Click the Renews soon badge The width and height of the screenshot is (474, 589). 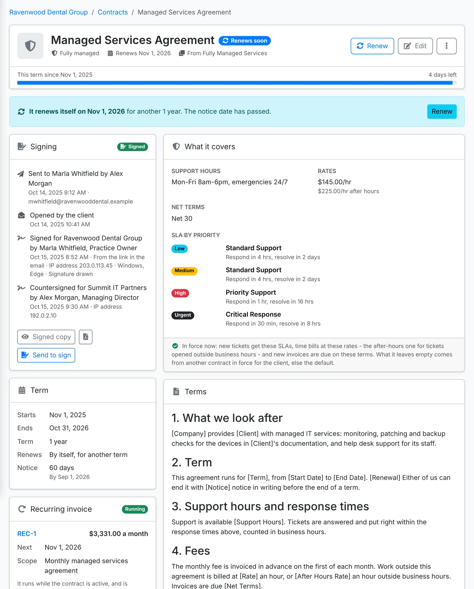245,41
